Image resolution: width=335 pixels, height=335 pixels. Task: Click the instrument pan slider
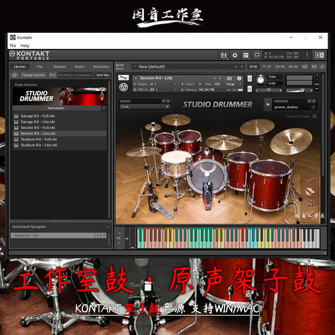pyautogui.click(x=268, y=90)
